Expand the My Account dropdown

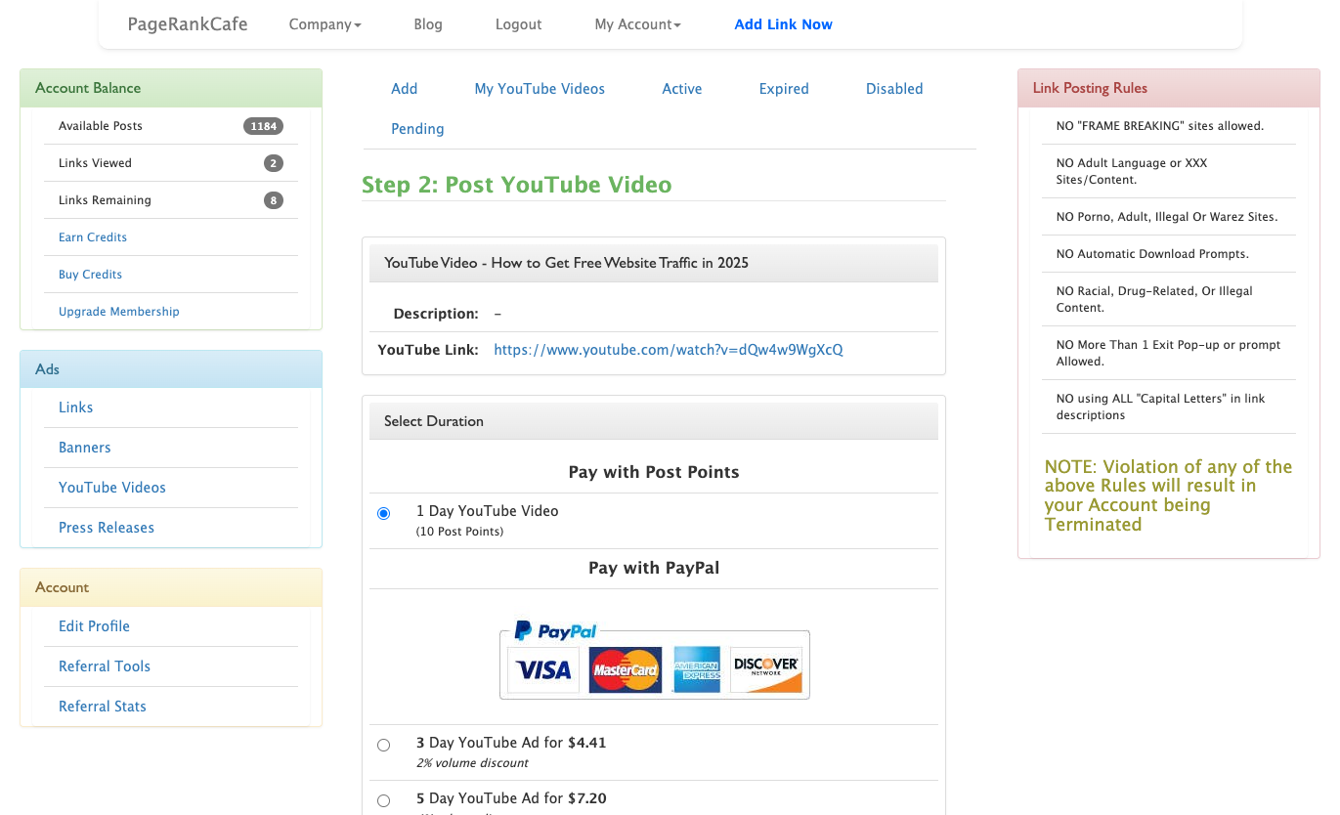pyautogui.click(x=636, y=23)
